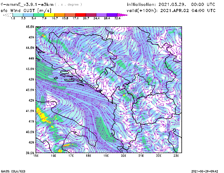
Task: Click the 42.5N latitude label
Action: (x=30, y=90)
